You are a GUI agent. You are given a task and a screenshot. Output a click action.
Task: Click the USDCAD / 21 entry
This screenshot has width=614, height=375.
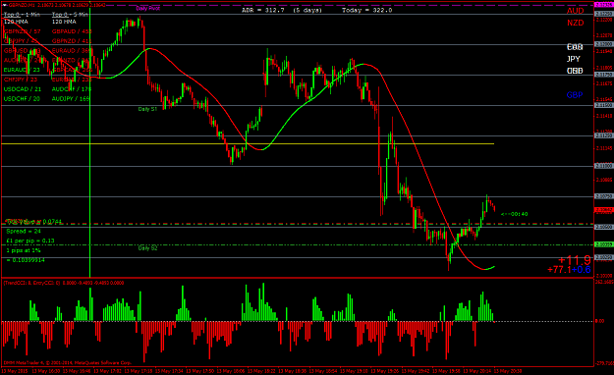(23, 89)
